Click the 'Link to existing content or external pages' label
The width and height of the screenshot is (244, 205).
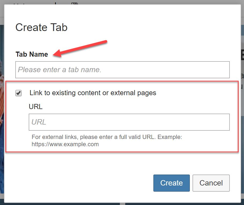[93, 93]
